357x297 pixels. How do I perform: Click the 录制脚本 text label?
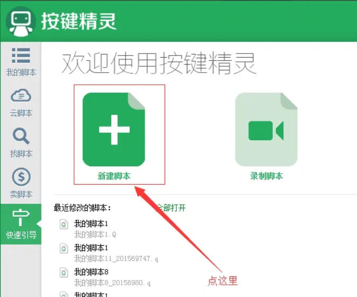[266, 176]
